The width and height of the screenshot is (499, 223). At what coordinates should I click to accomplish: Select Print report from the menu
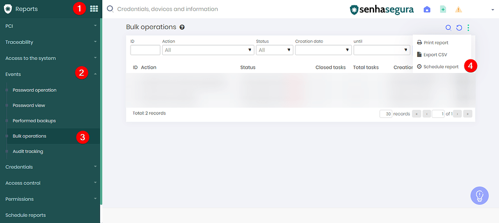tap(435, 43)
